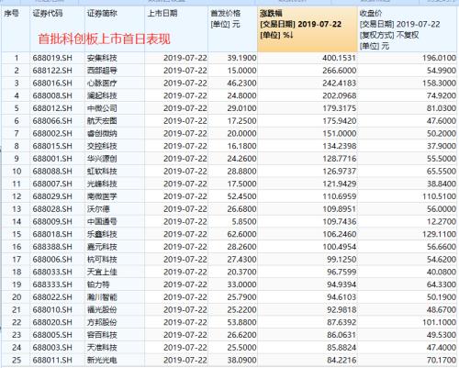
Task: Select stock code 688011.SH
Action: (52, 360)
